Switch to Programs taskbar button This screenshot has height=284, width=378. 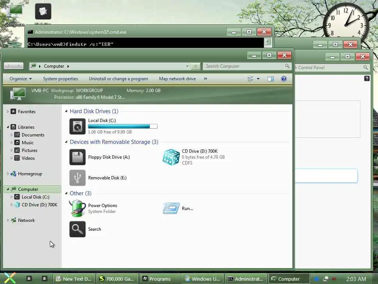[x=160, y=279]
